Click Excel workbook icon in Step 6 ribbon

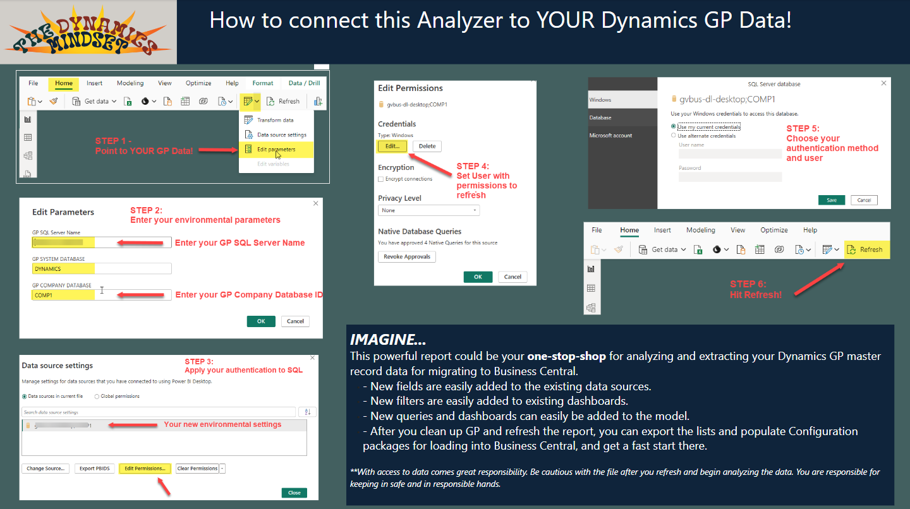[699, 249]
